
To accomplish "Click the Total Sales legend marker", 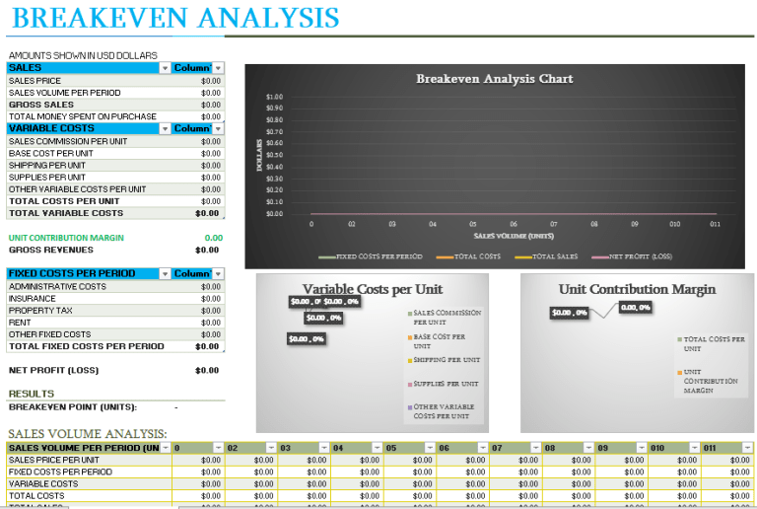I will point(522,256).
